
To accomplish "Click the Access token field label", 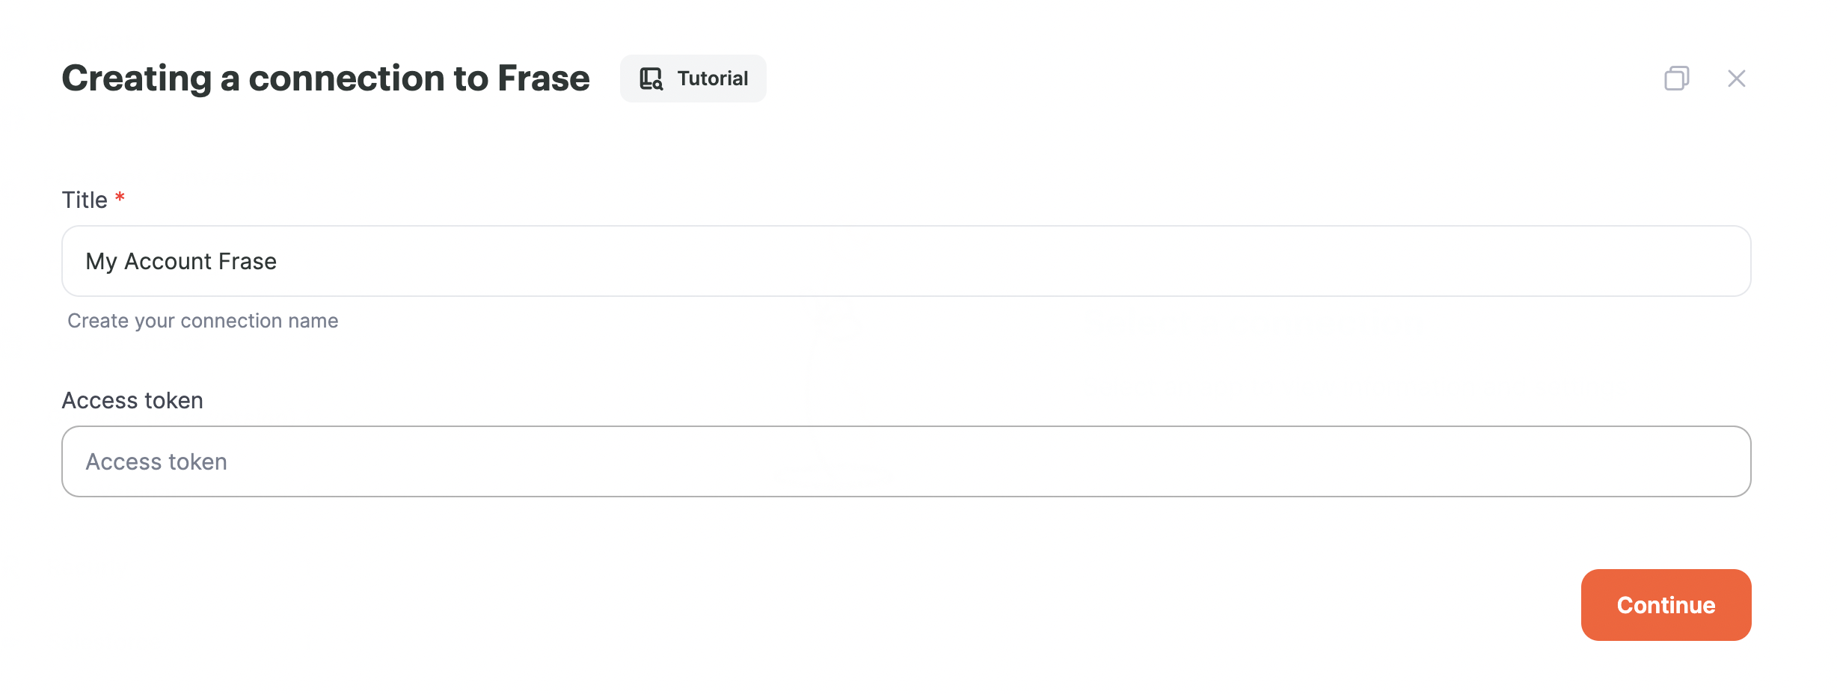I will click(x=132, y=400).
